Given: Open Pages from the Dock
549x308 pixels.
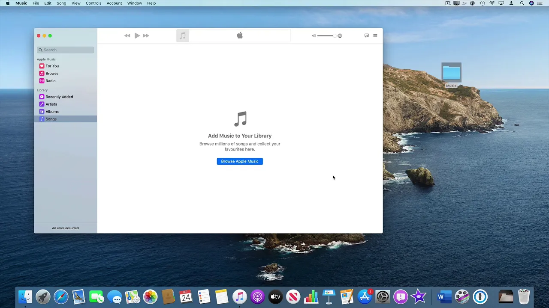Looking at the screenshot, I should pos(347,296).
